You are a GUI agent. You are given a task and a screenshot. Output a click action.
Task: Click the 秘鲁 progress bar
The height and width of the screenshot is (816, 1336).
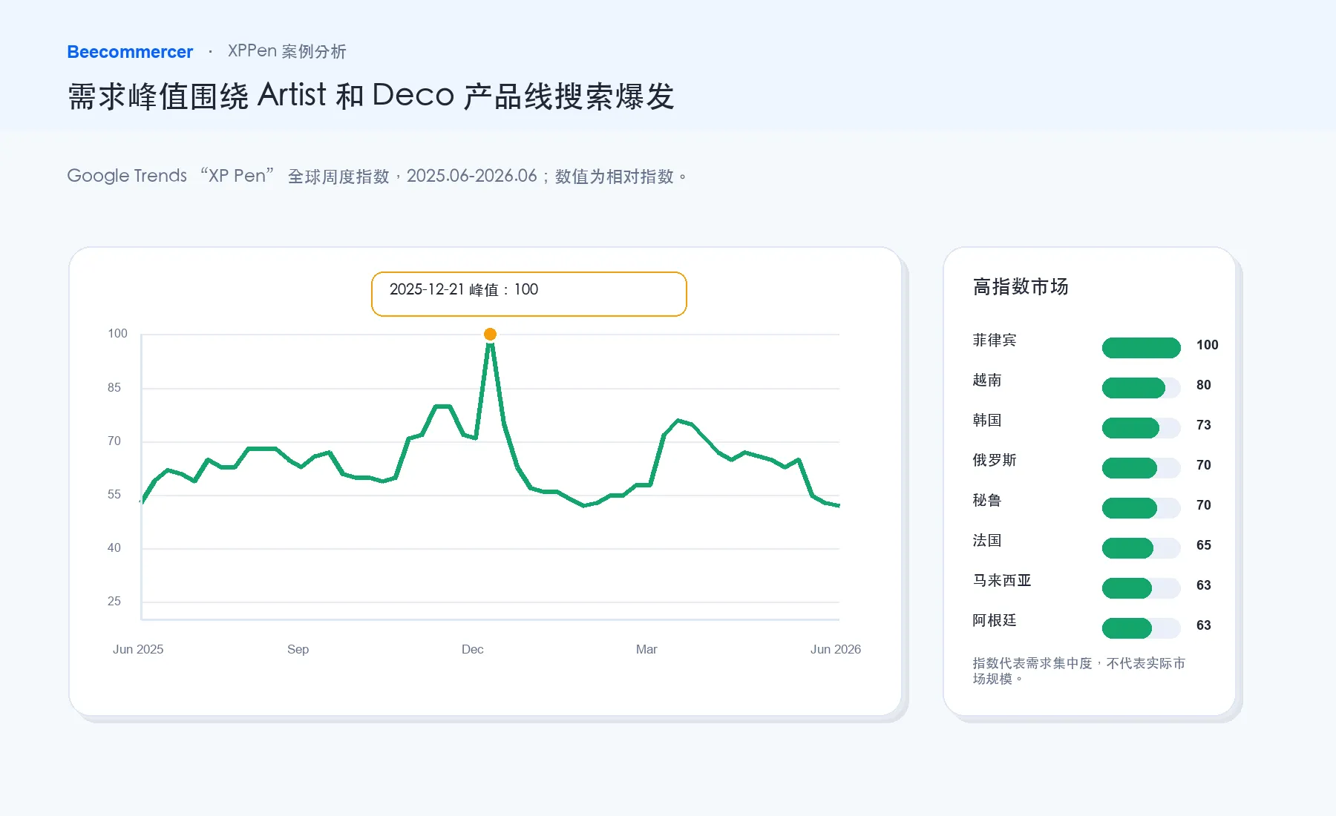[x=1142, y=508]
